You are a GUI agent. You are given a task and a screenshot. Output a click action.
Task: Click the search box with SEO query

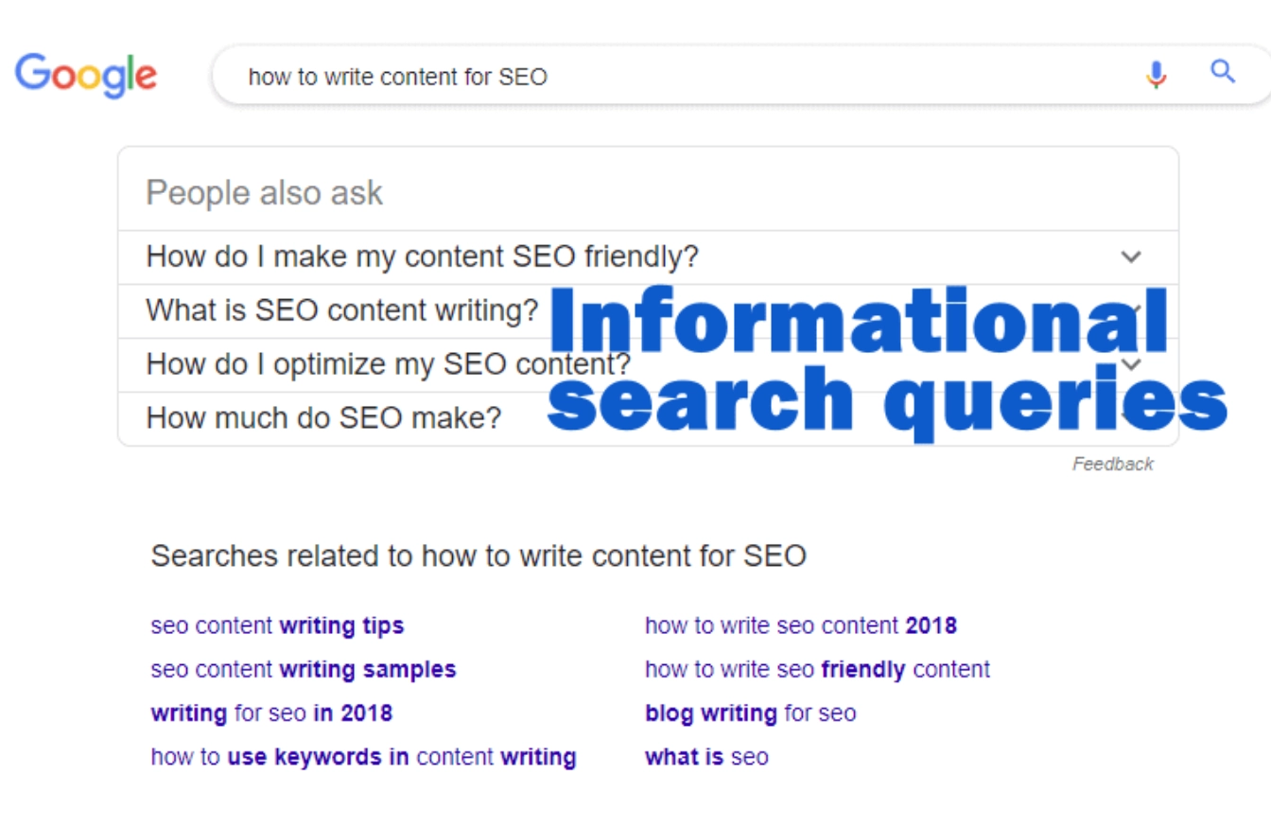662,77
